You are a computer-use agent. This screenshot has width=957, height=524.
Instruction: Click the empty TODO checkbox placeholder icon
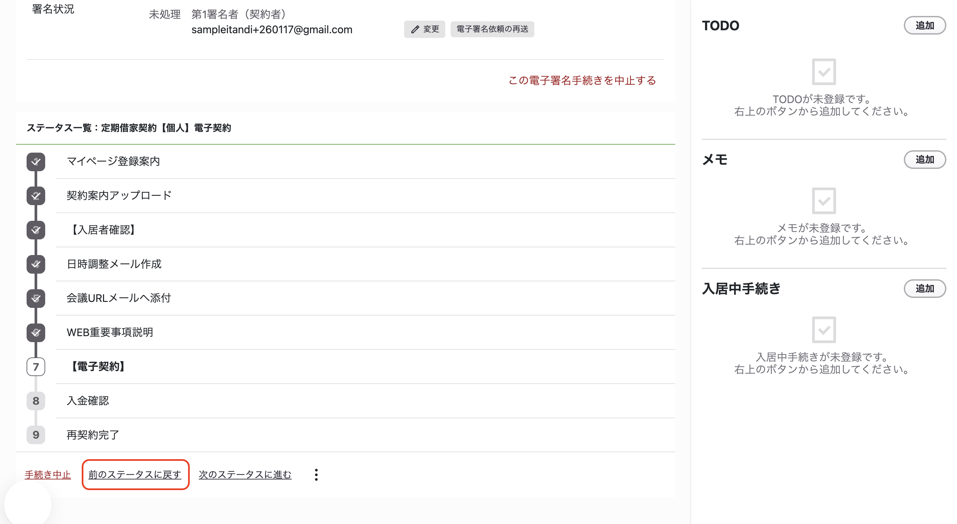click(x=824, y=72)
